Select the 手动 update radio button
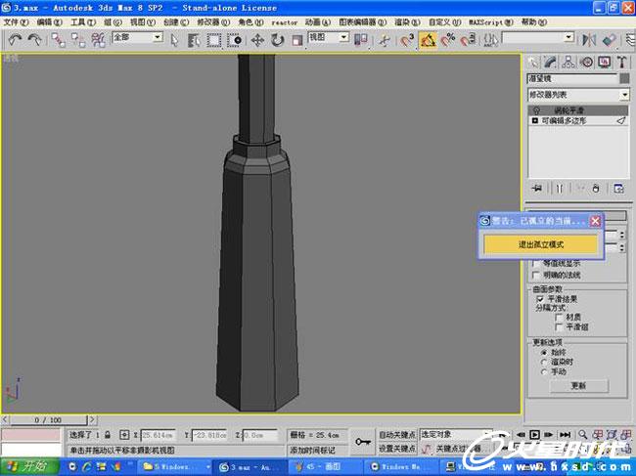 544,371
